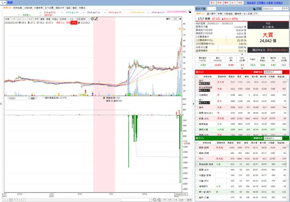Open the 月營收 tab

[x=82, y=8]
